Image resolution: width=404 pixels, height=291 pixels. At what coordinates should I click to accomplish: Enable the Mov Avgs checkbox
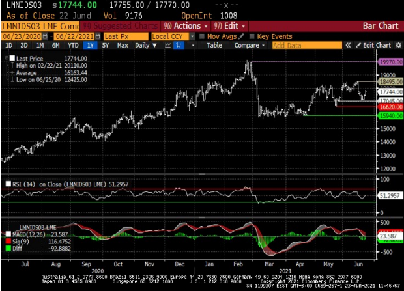pos(202,36)
